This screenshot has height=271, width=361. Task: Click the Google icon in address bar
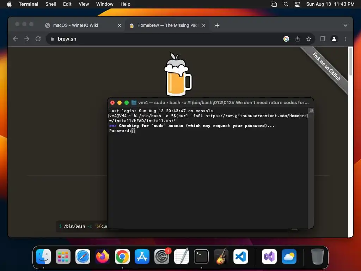(x=286, y=39)
